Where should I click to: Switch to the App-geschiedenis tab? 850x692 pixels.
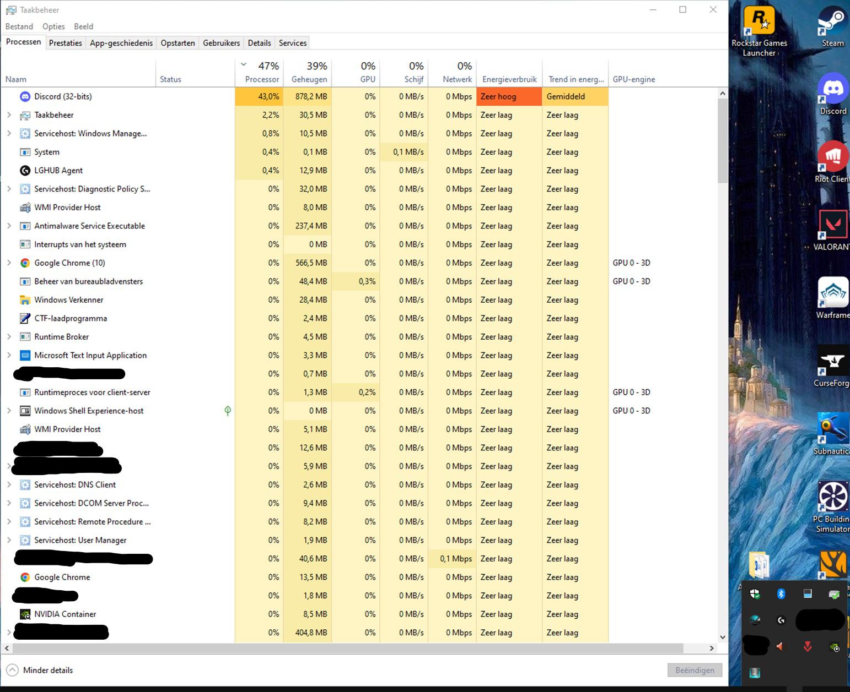tap(121, 43)
